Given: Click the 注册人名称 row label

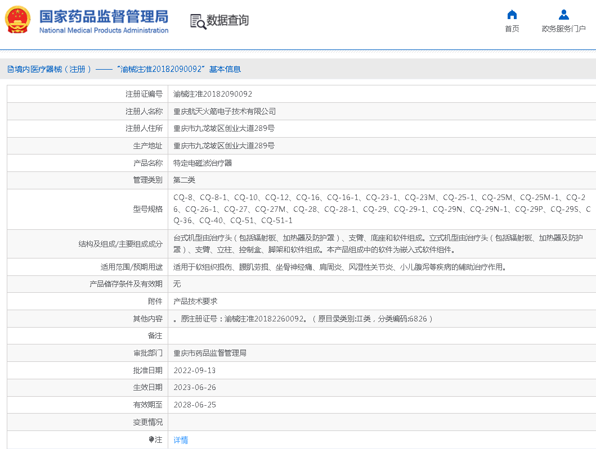Looking at the screenshot, I should click(144, 112).
